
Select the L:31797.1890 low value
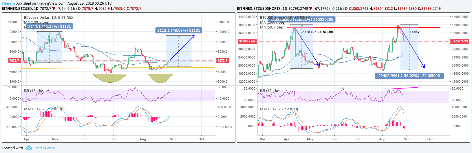405,8
